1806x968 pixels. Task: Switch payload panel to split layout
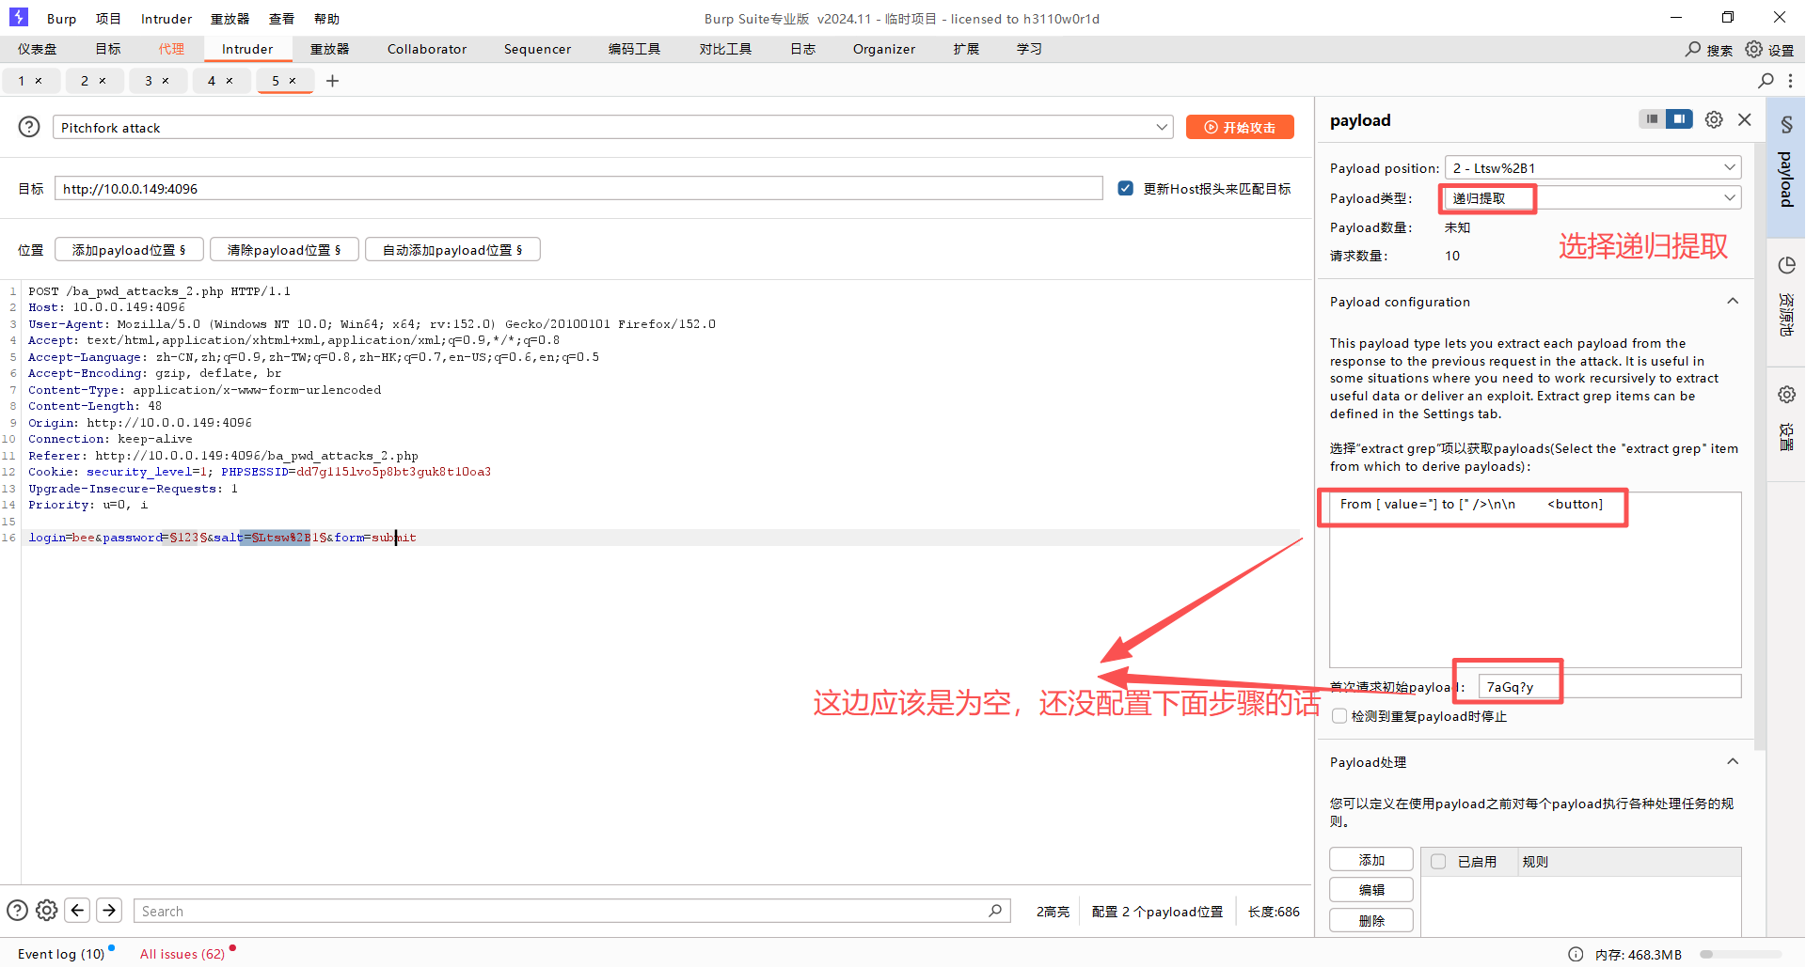tap(1679, 119)
